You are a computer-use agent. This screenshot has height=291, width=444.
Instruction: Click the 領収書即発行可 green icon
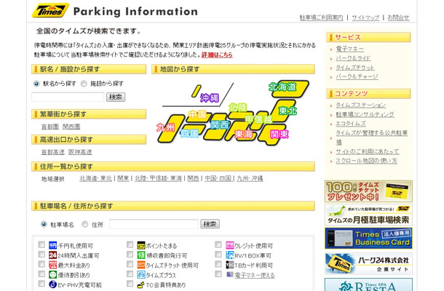tap(141, 255)
